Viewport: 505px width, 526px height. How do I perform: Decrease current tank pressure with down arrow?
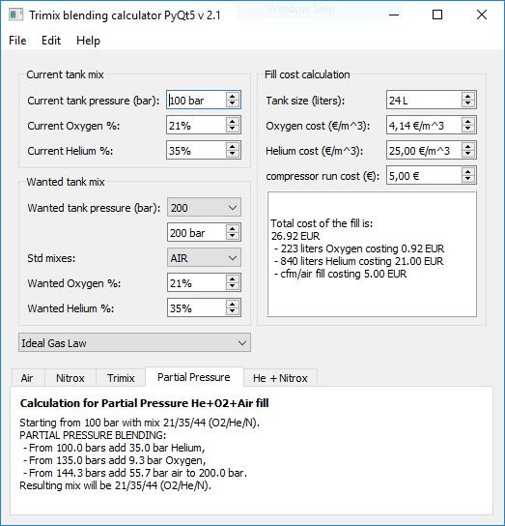[233, 103]
